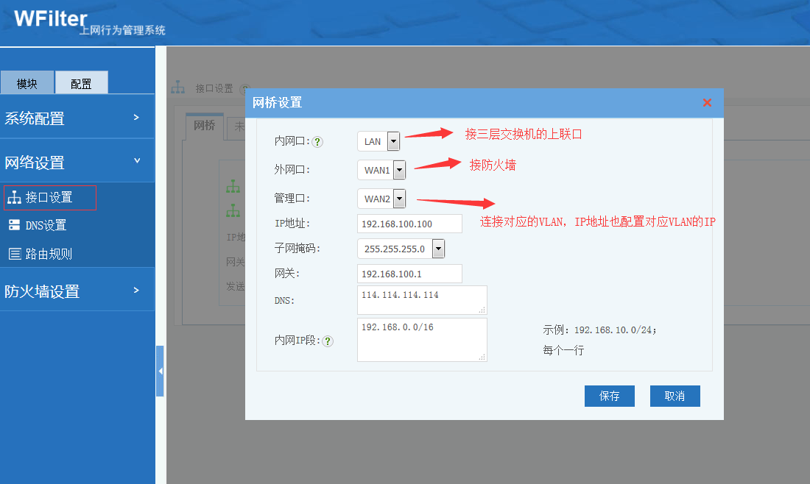The image size is (810, 484).
Task: Close the 网桥设置 dialog with the red X
Action: [707, 103]
